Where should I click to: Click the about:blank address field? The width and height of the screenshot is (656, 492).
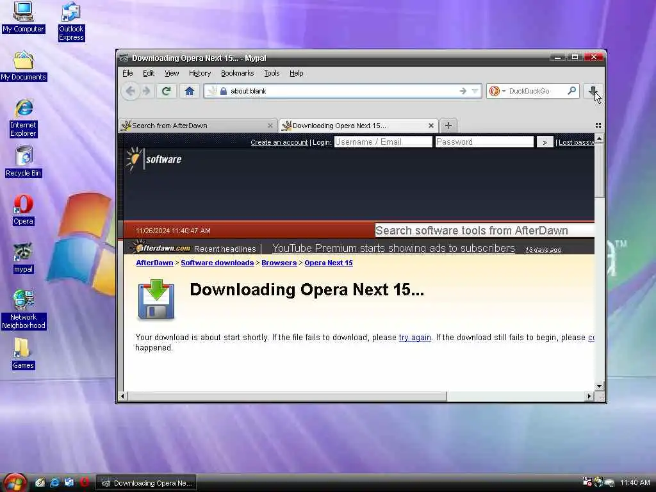pos(343,91)
